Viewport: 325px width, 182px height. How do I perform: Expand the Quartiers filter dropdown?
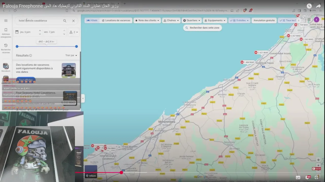point(192,20)
